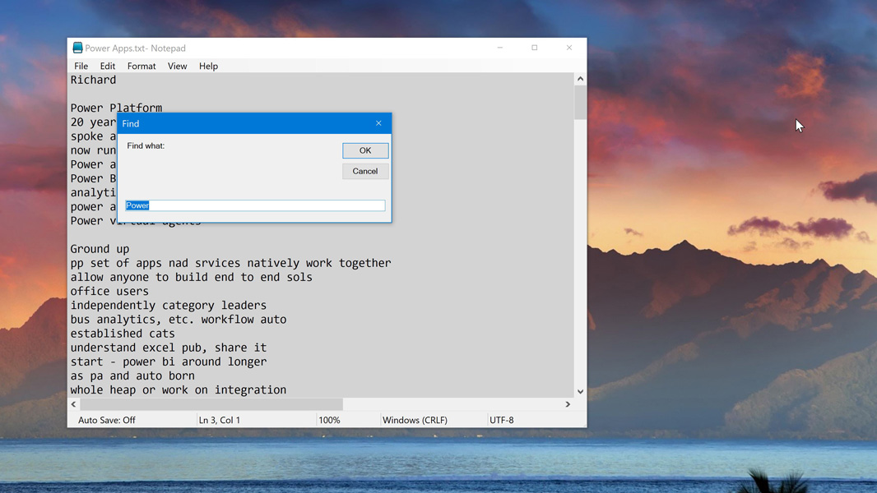Open the File menu

click(x=81, y=66)
